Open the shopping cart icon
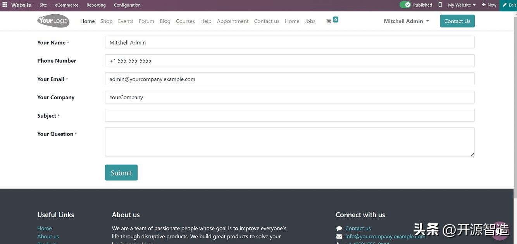Image resolution: width=517 pixels, height=244 pixels. pos(329,21)
